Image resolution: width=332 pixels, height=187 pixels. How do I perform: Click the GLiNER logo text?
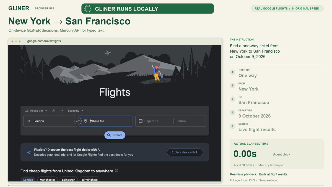pyautogui.click(x=19, y=8)
